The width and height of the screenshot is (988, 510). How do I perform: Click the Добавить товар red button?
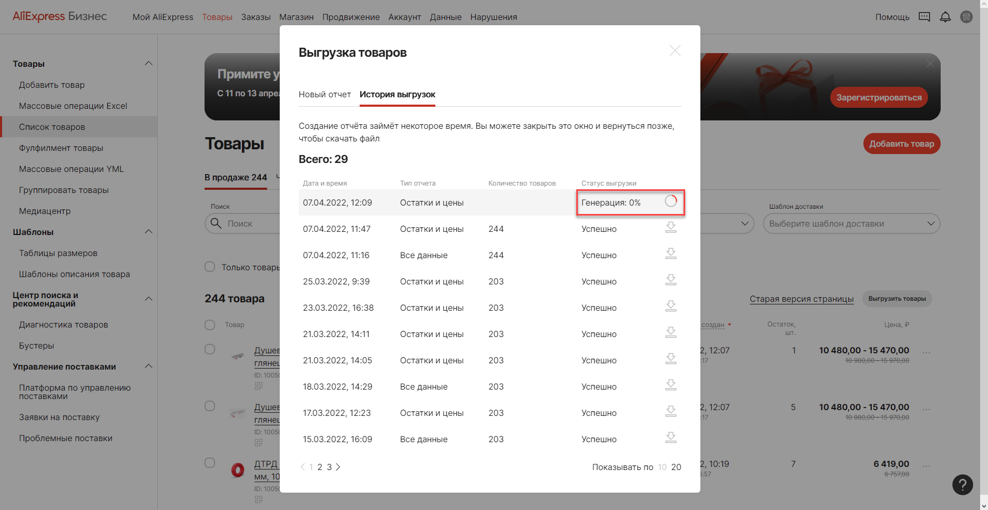(x=902, y=144)
